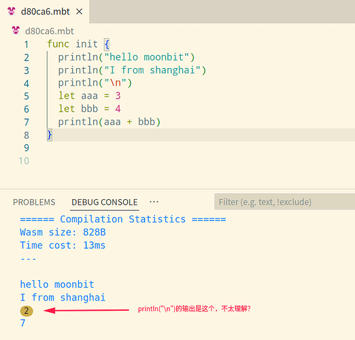Click line number 8 in the gutter

pos(27,135)
